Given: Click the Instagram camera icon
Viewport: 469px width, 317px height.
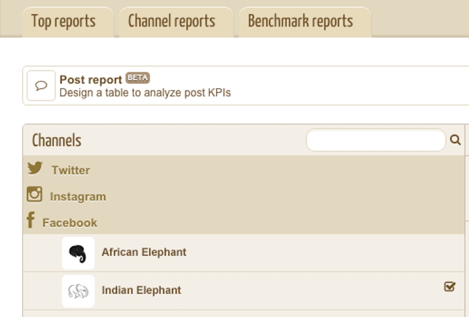Looking at the screenshot, I should pos(34,194).
